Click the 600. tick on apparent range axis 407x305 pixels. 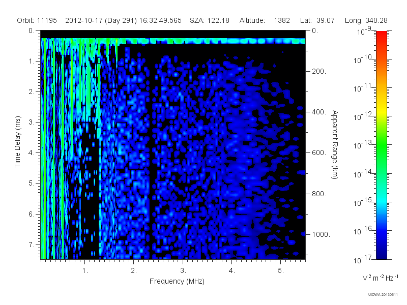(319, 153)
